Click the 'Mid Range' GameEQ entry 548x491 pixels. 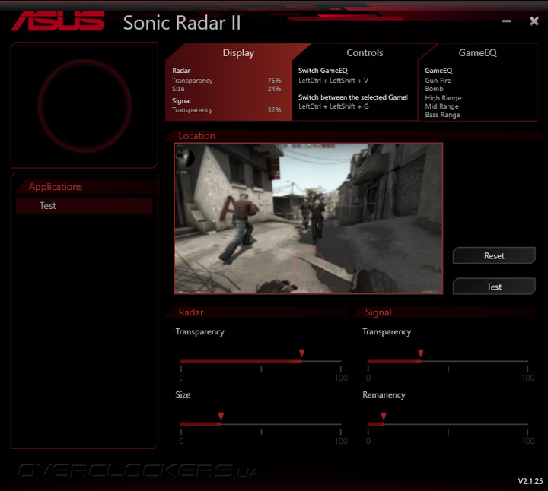(x=441, y=106)
